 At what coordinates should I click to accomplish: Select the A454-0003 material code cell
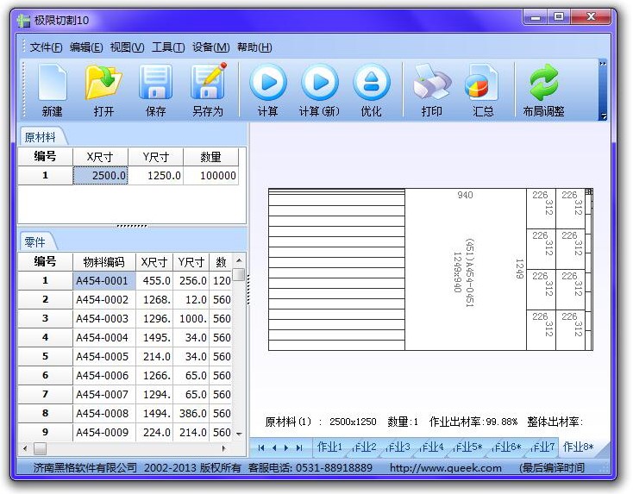(x=104, y=318)
